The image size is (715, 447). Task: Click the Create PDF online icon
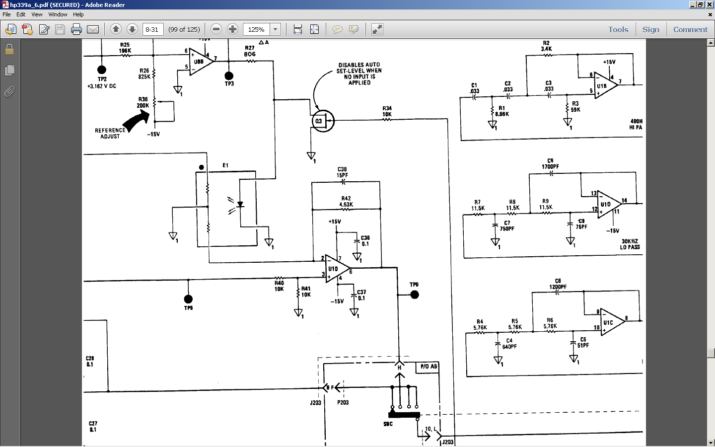pyautogui.click(x=27, y=30)
